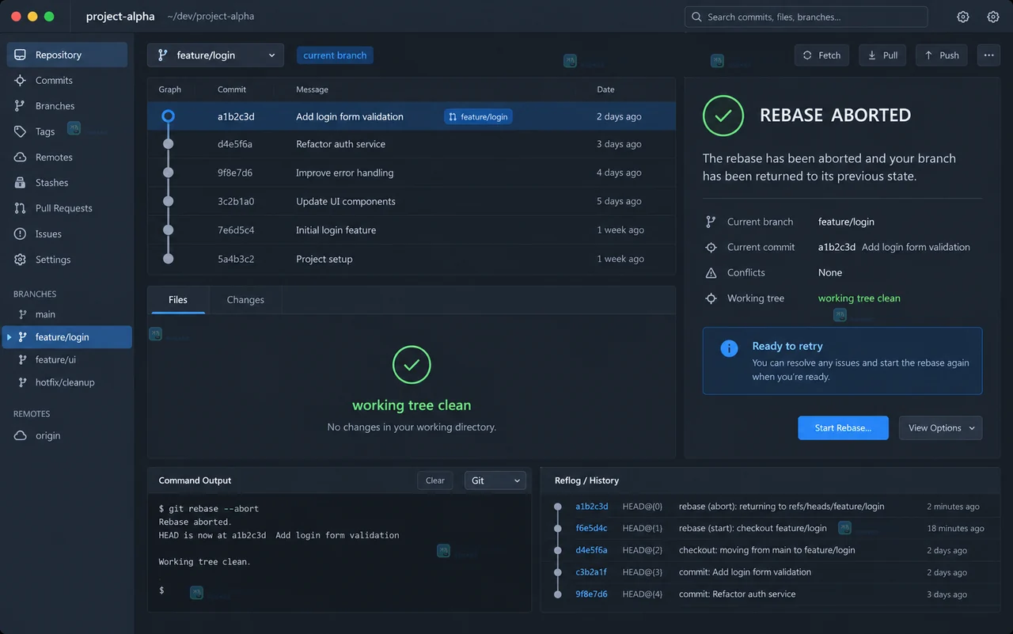The height and width of the screenshot is (634, 1013).
Task: Focus the search commits, files, branches field
Action: [x=806, y=17]
